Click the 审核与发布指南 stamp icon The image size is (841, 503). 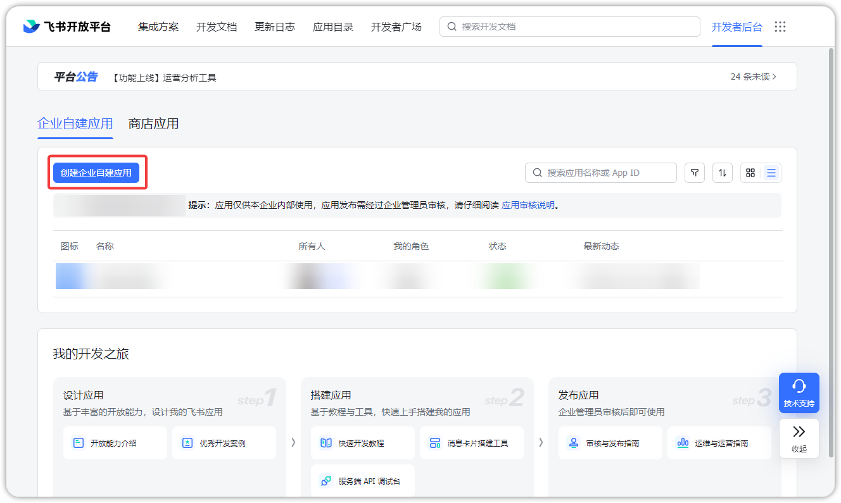pos(574,443)
